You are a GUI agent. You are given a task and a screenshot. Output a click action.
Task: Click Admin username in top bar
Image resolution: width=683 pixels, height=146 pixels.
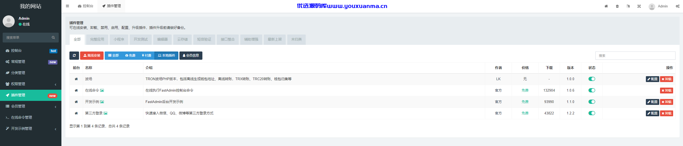[x=662, y=6]
